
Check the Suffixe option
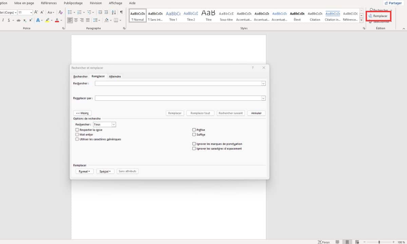(x=194, y=135)
